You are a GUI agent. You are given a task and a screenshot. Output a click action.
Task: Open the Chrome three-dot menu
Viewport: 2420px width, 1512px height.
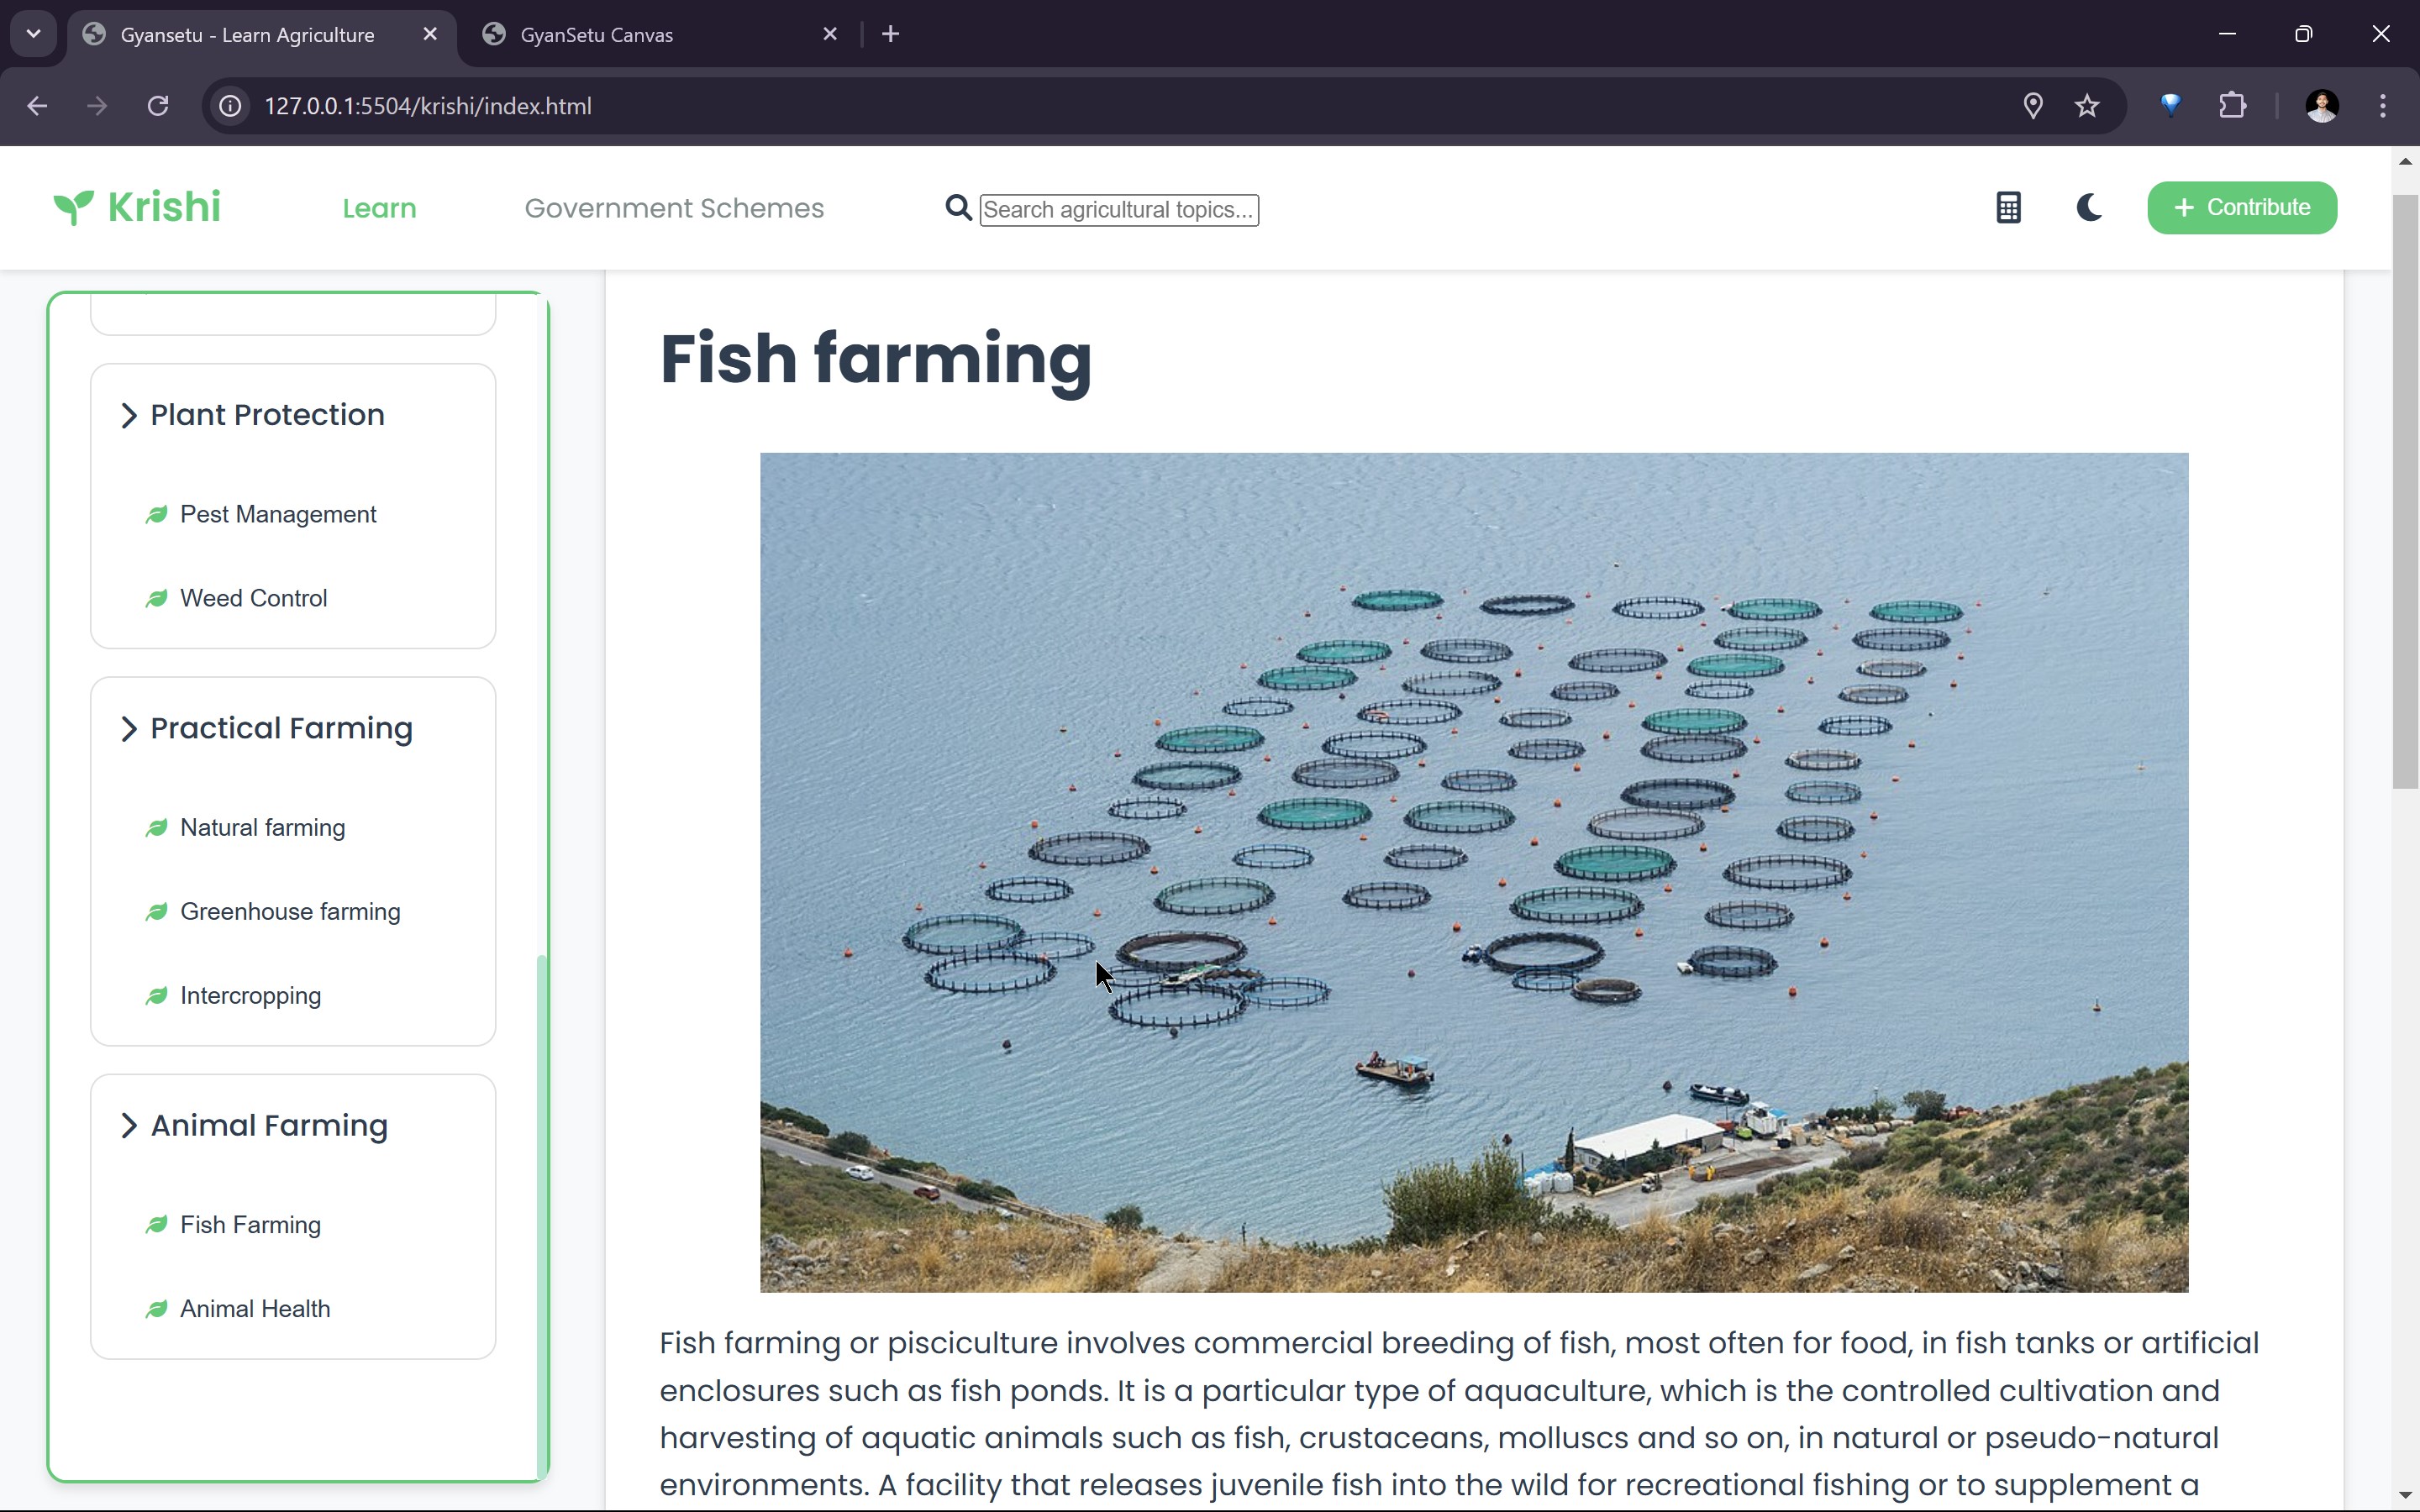click(x=2382, y=106)
